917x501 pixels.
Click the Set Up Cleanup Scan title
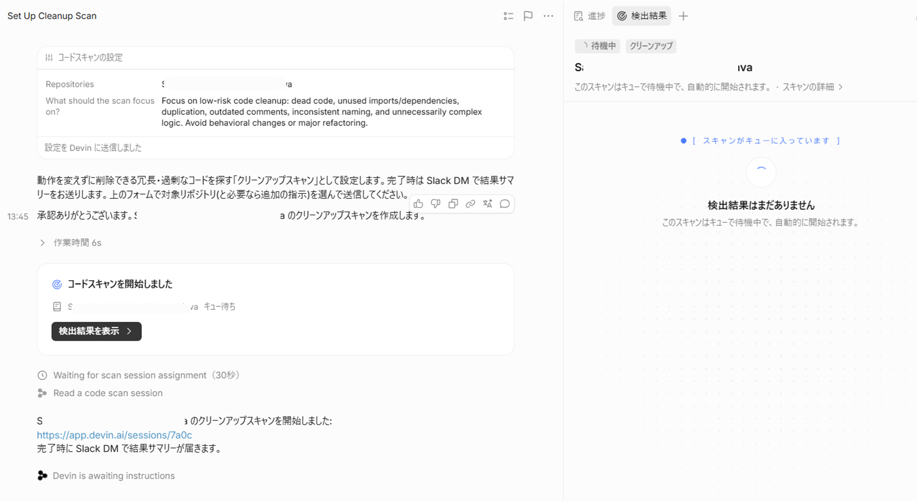pos(52,16)
